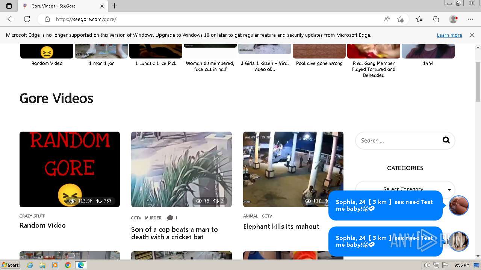Open the Random Video article title
The image size is (481, 270).
tap(42, 225)
